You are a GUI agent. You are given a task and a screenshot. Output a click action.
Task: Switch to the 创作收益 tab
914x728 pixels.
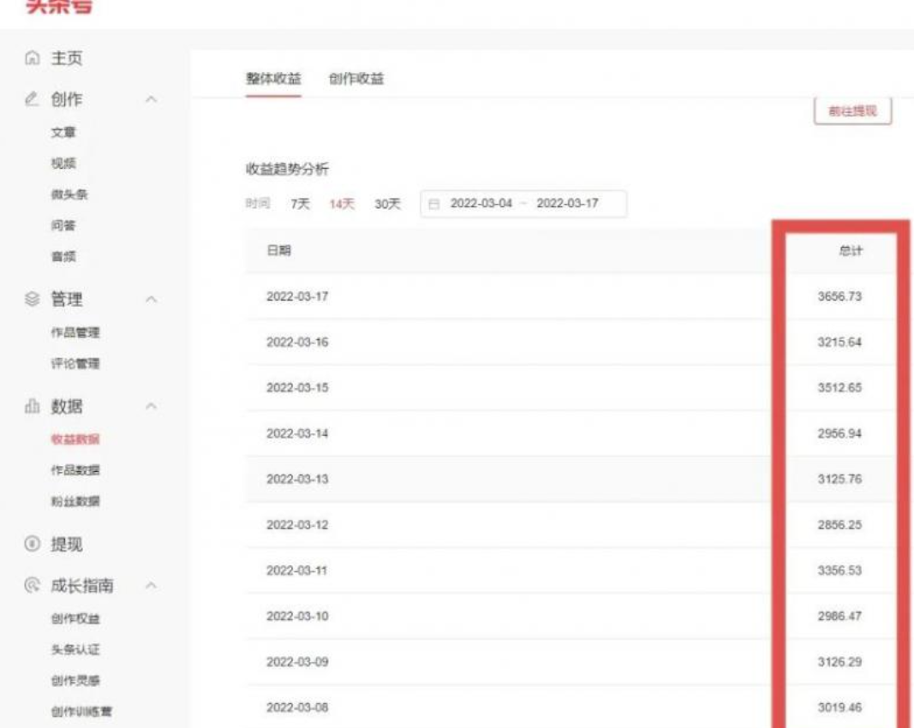click(356, 79)
